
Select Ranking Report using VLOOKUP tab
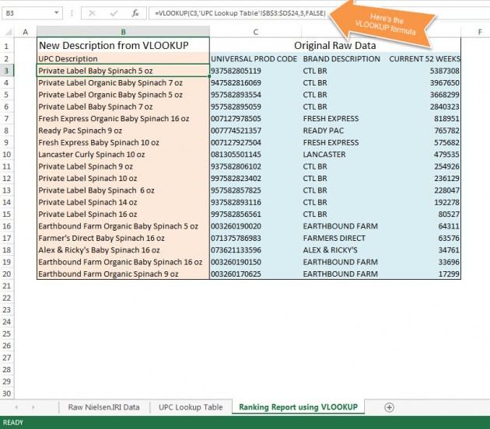click(298, 407)
